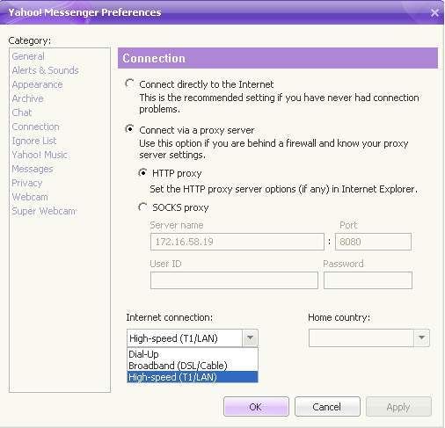This screenshot has height=428, width=445.
Task: Click the User ID field
Action: 234,280
